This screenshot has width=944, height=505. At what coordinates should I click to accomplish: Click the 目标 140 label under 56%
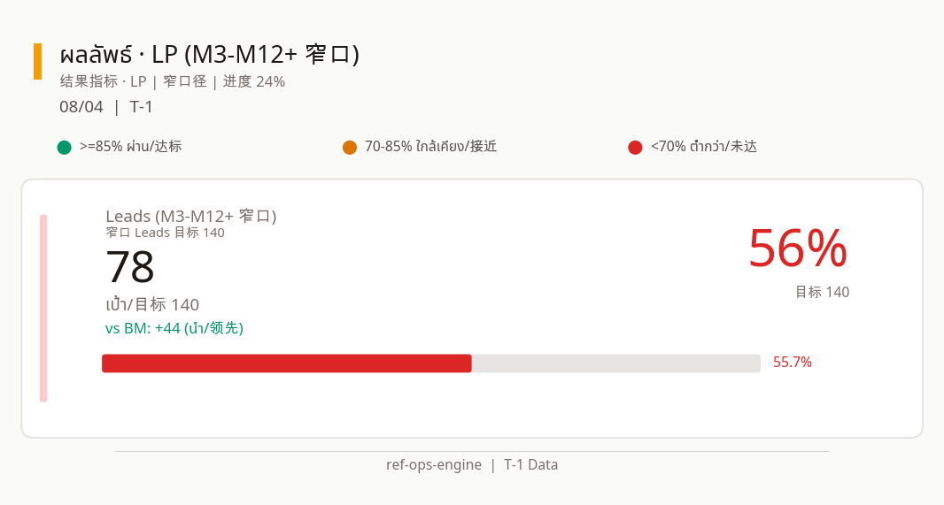click(823, 292)
